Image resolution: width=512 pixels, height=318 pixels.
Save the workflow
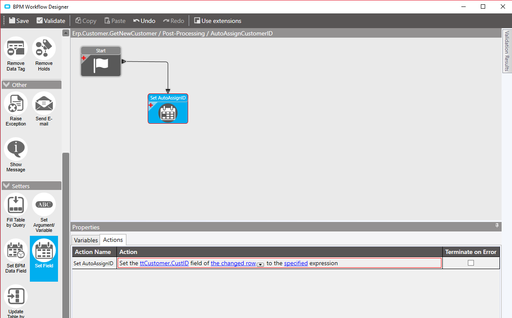19,21
